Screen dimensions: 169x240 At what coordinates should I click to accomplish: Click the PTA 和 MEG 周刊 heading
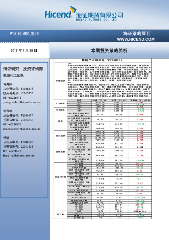(24, 34)
